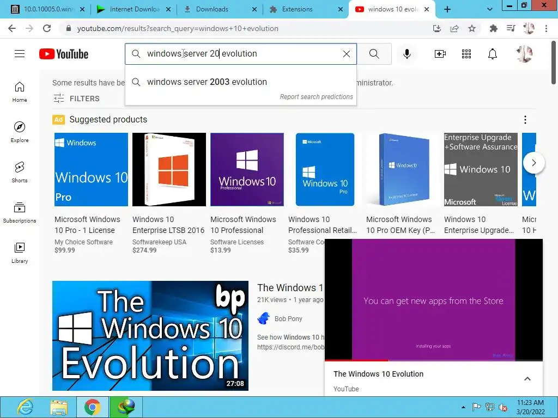Reload the YouTube page
558x418 pixels.
click(x=47, y=28)
